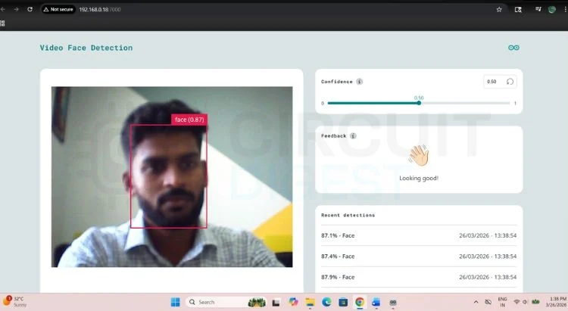Screen dimensions: 568x311
Task: Open Task View on the taskbar
Action: click(x=276, y=303)
